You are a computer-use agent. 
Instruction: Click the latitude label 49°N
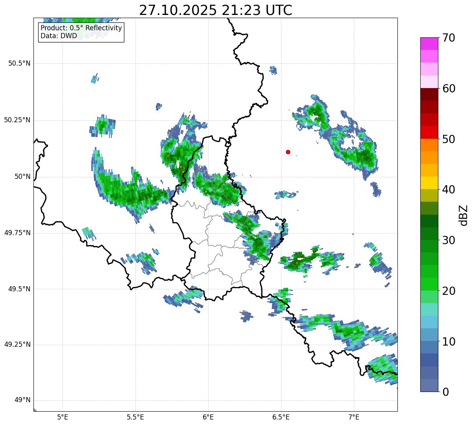22,400
